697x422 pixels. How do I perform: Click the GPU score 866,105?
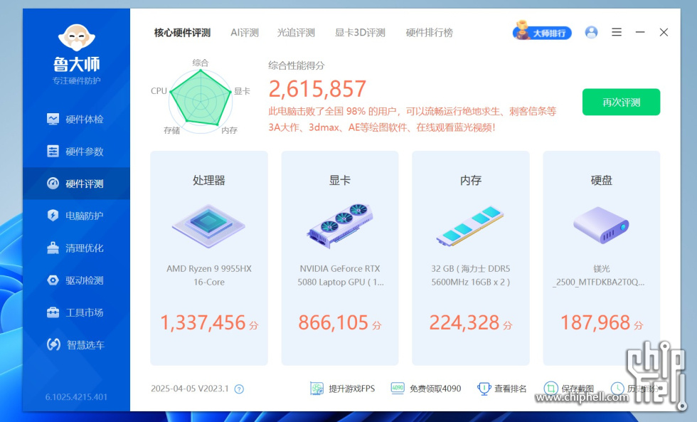click(334, 322)
